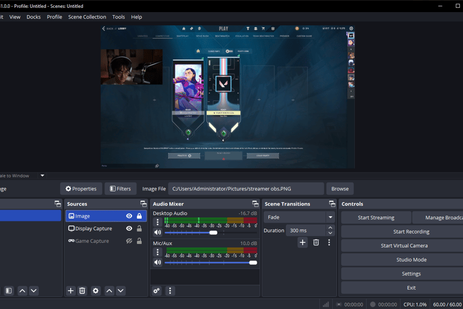Click Browse to choose an image file
The width and height of the screenshot is (463, 309).
(x=340, y=189)
